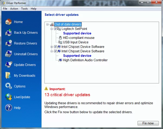
Task: Open Uninstall Drivers section
Action: [26, 54]
